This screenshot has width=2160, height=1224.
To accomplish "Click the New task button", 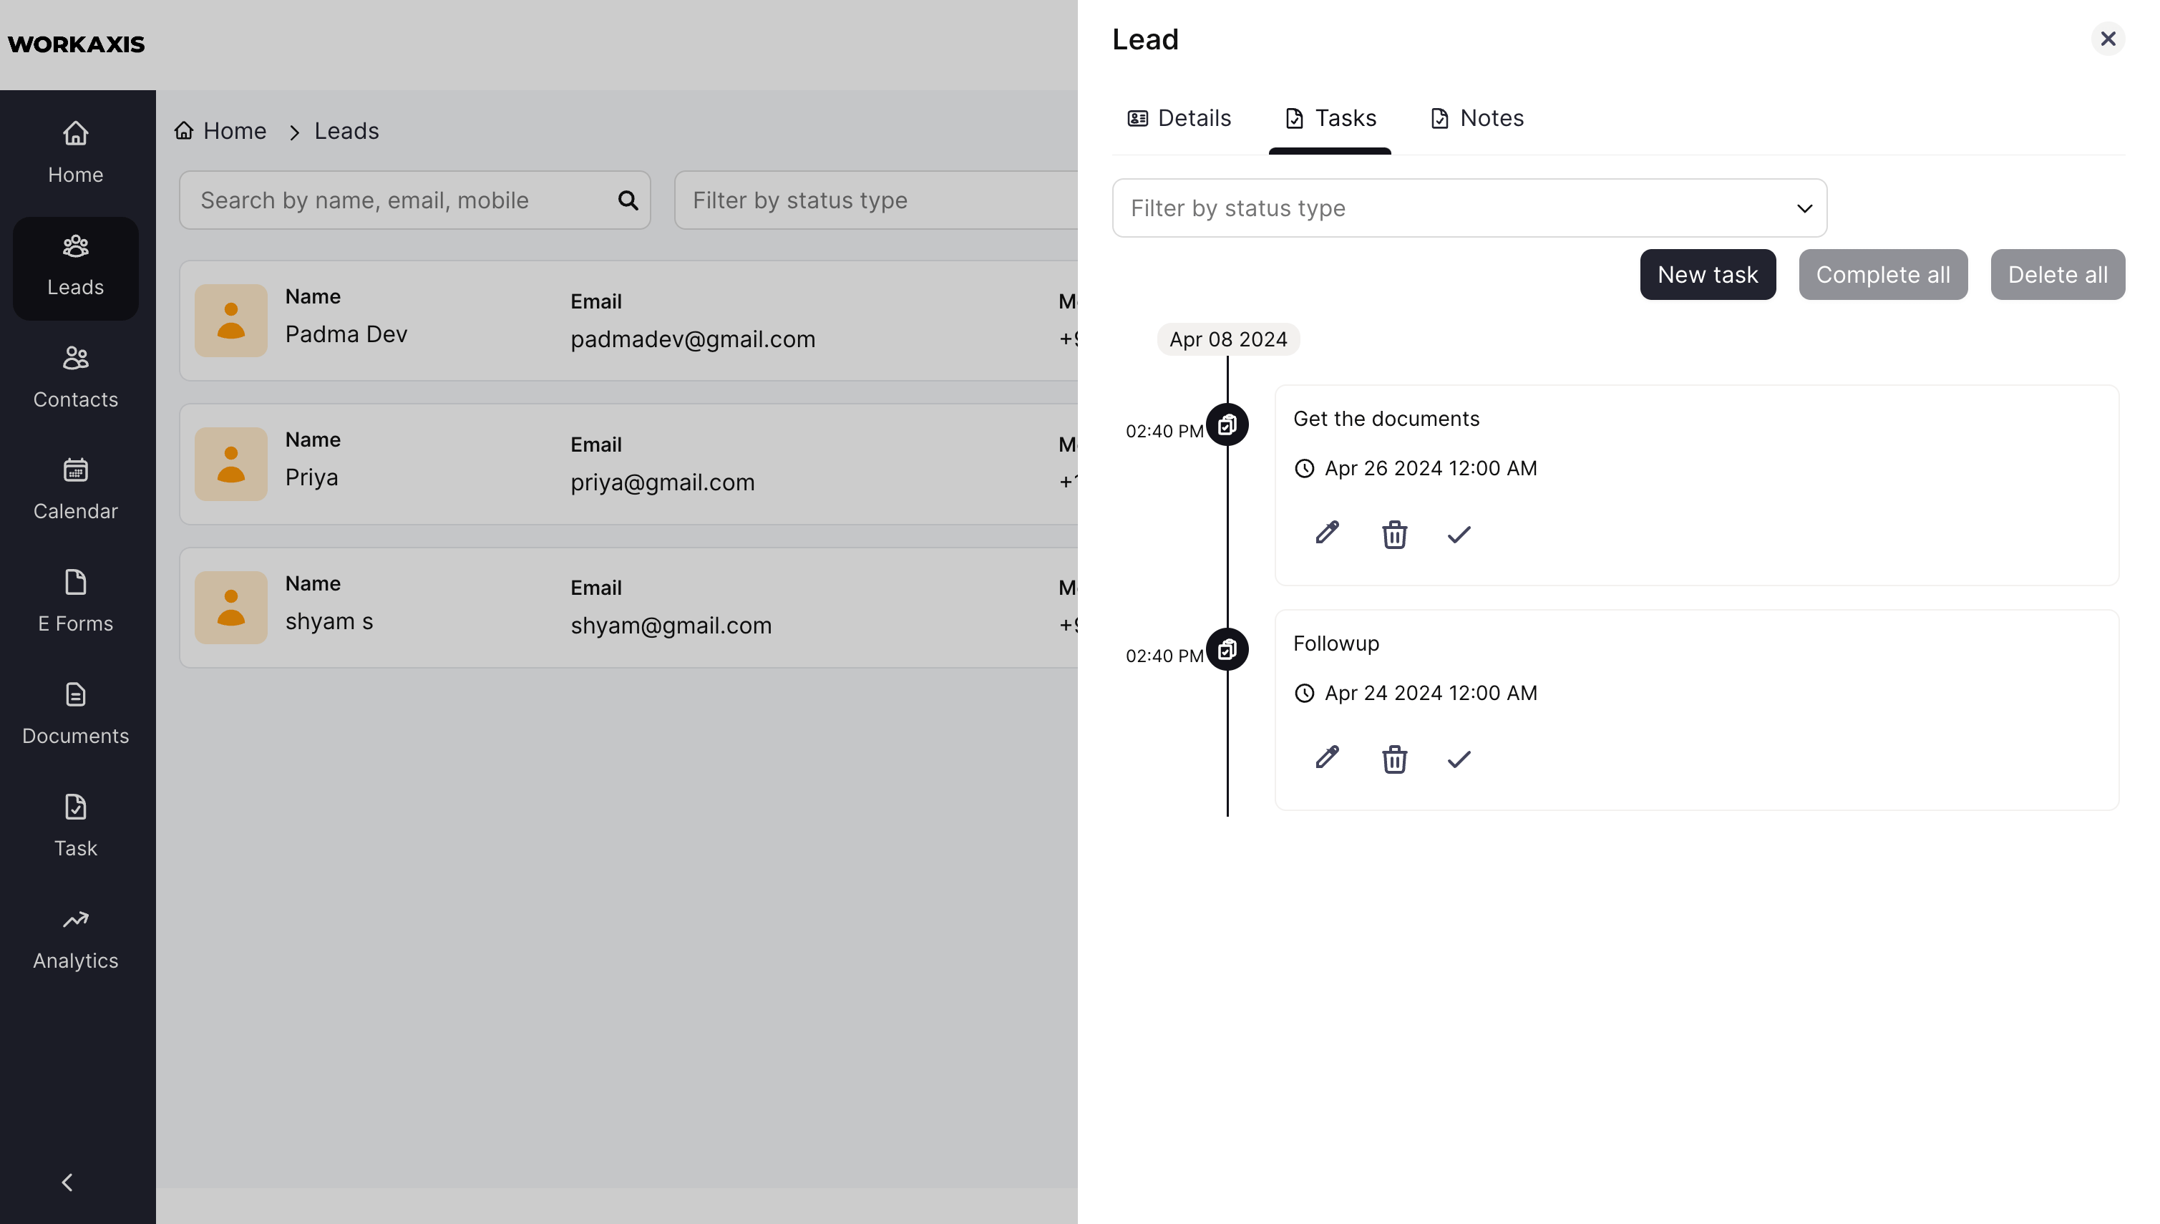I will pos(1707,274).
